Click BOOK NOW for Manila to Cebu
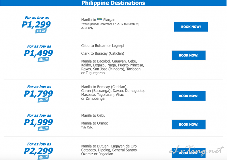227x160 pixels. 188,124
